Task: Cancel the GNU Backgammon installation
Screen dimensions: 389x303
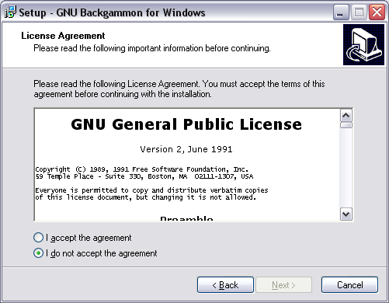Action: click(x=349, y=285)
